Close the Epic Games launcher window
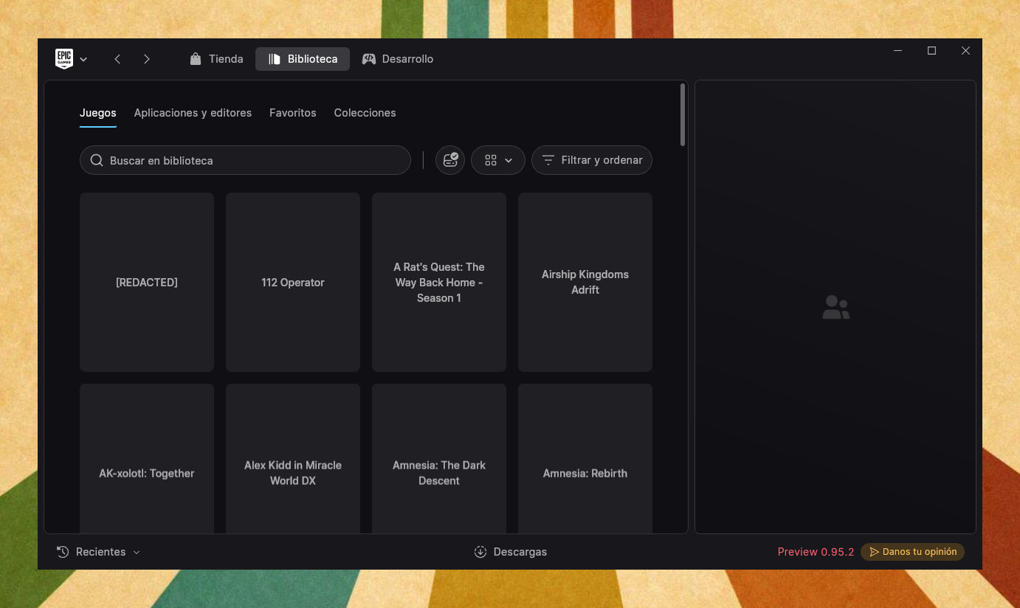Viewport: 1020px width, 608px height. click(965, 51)
